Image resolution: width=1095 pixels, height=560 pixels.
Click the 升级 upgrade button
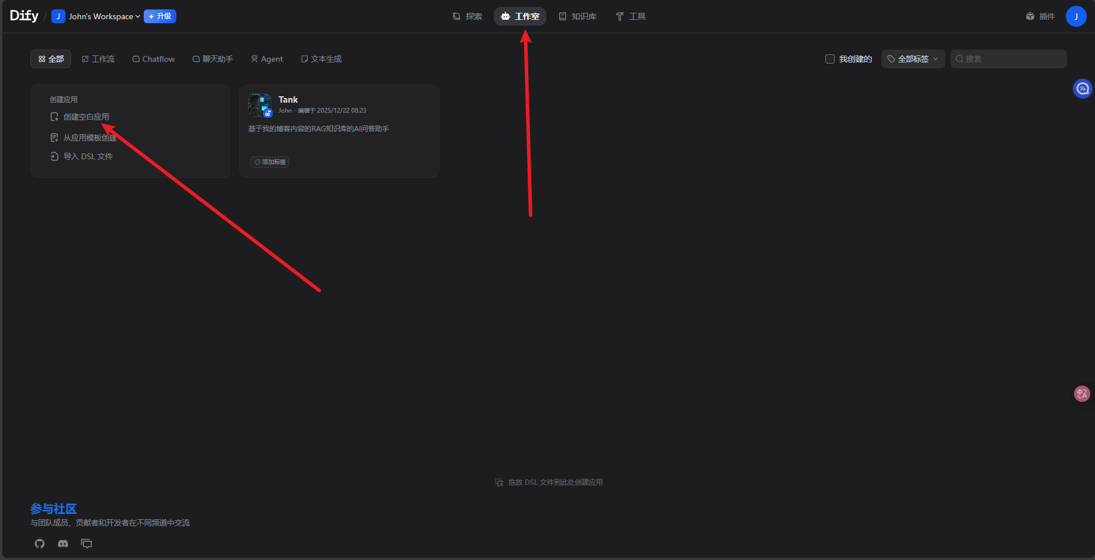pos(160,16)
